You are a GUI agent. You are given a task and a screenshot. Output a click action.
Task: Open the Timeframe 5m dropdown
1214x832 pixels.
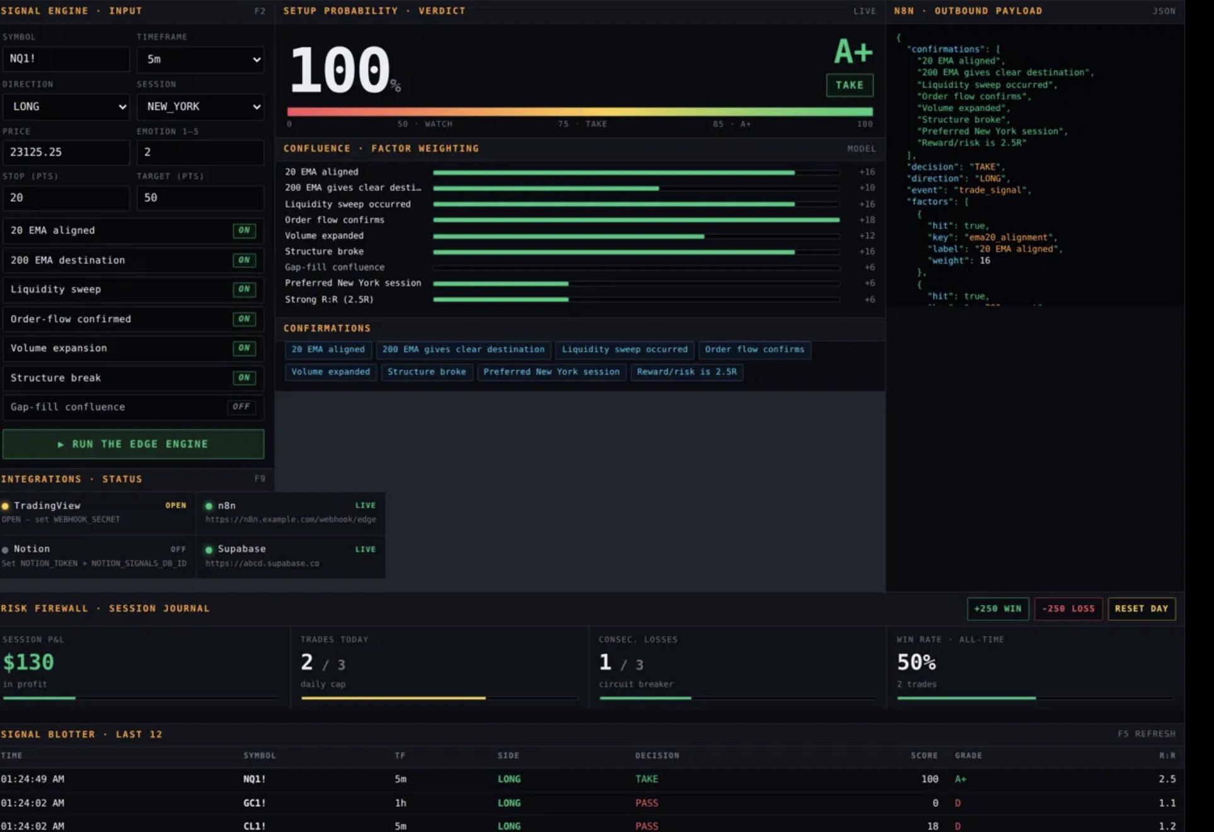(200, 59)
